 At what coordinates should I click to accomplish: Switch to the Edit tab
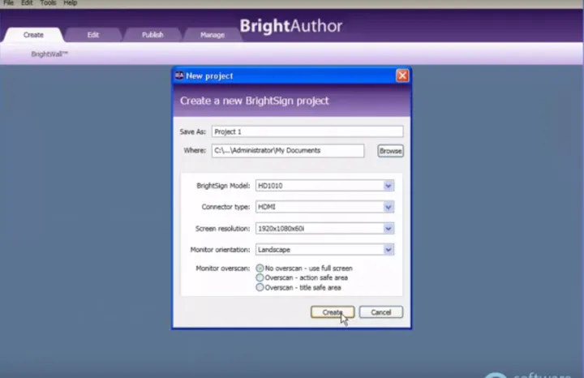pyautogui.click(x=93, y=35)
